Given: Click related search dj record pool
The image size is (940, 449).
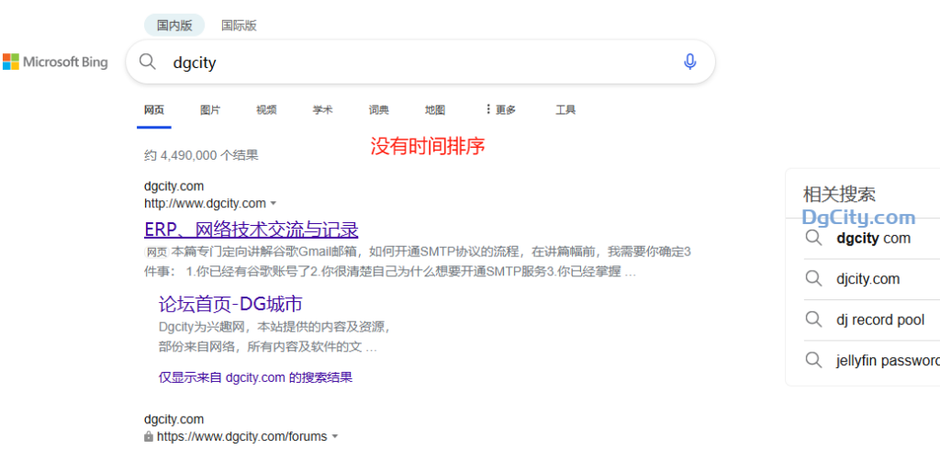Looking at the screenshot, I should (880, 320).
